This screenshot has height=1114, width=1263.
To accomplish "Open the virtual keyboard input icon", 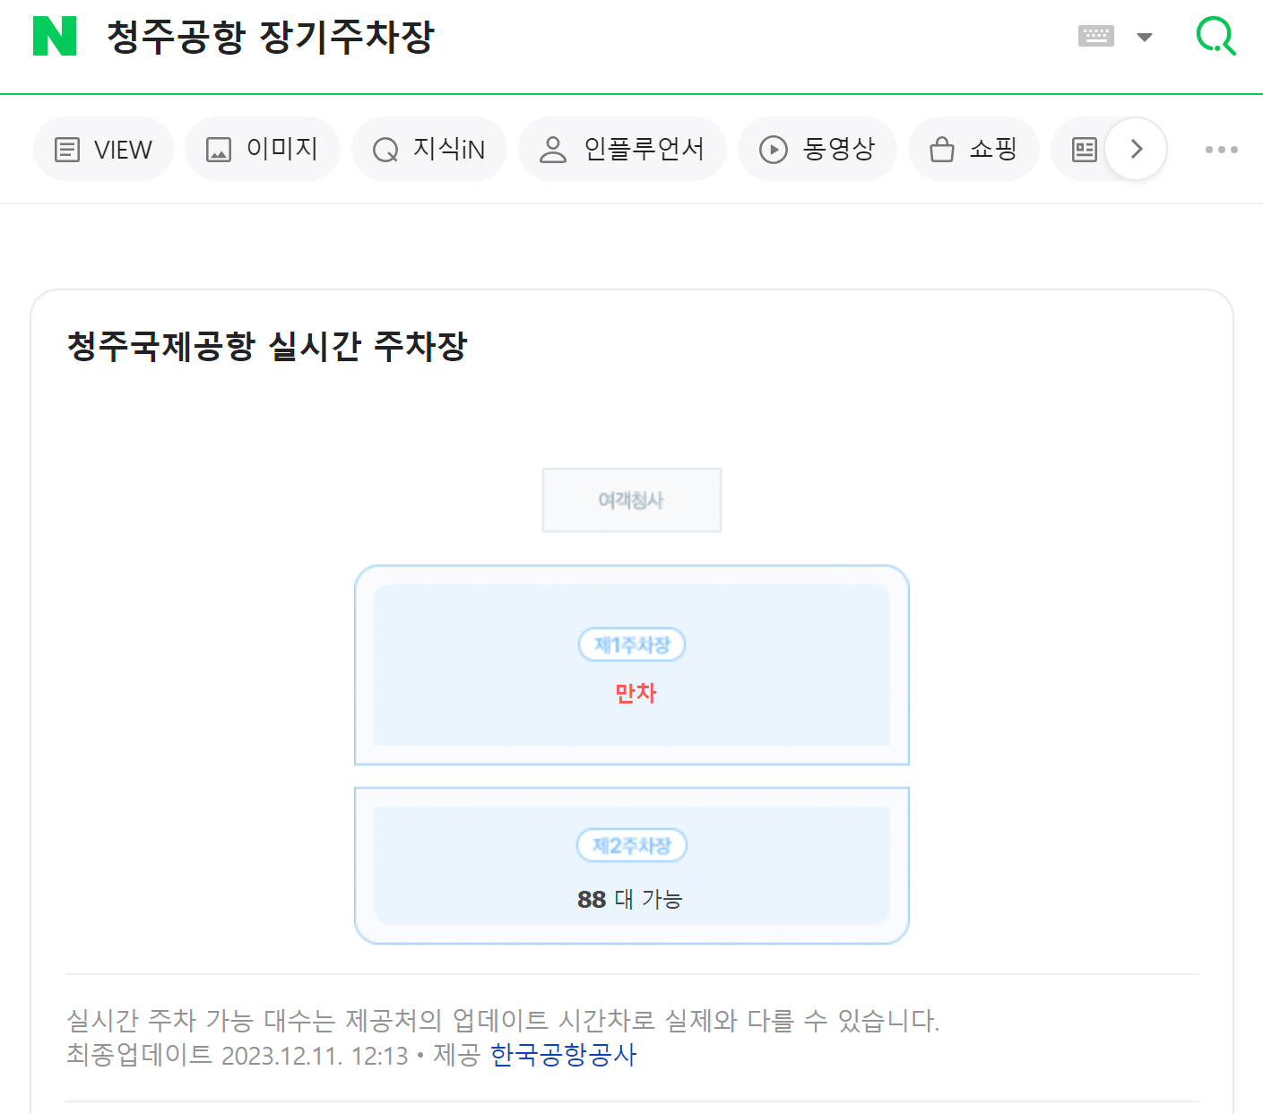I will click(1095, 36).
